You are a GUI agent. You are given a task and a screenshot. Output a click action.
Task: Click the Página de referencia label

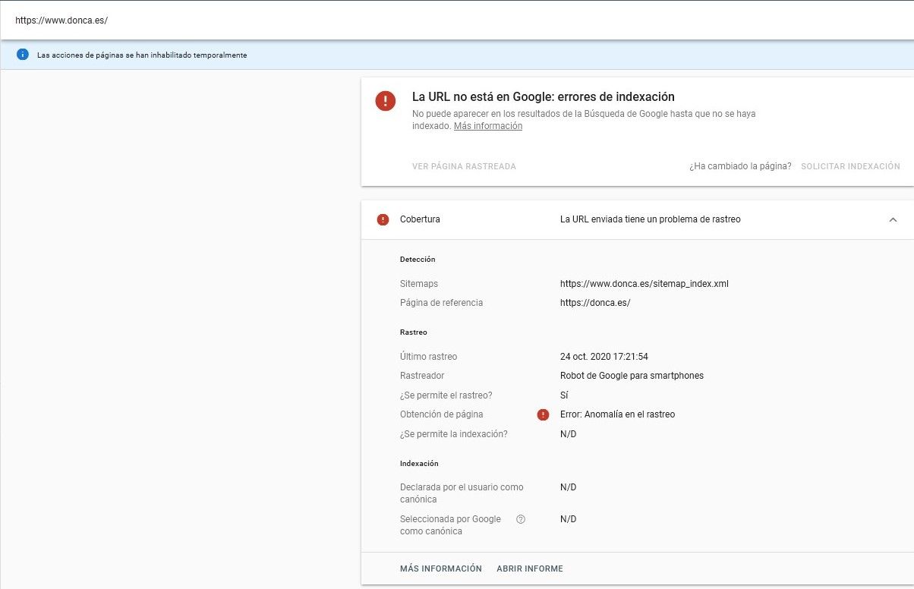[x=441, y=303]
